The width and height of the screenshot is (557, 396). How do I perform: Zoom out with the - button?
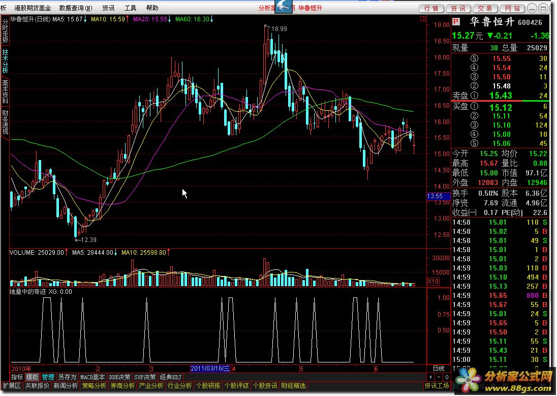point(439,377)
